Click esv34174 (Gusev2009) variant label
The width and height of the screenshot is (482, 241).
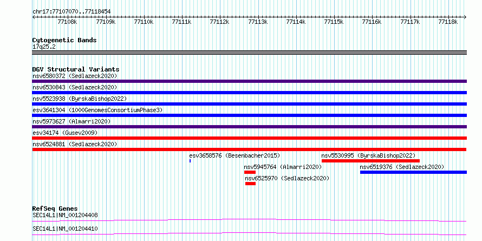[65, 133]
